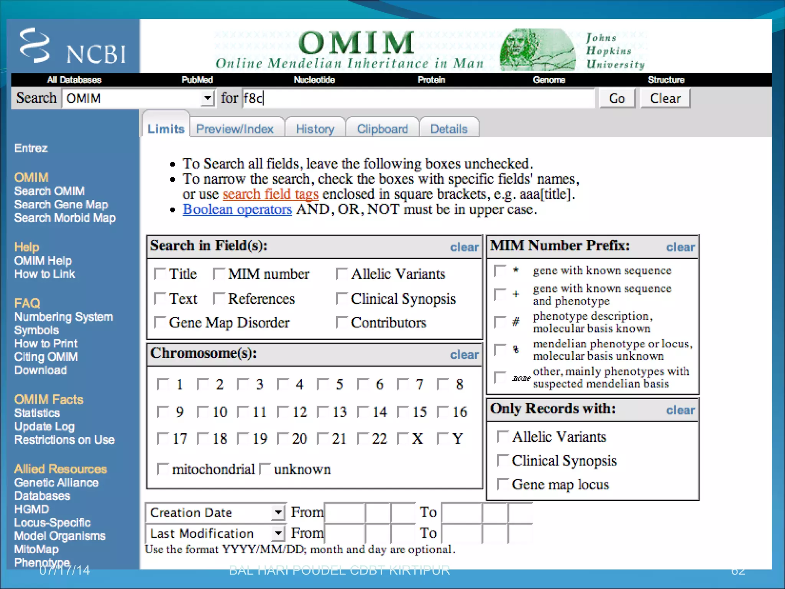Click the NCBI logo icon
785x589 pixels.
tap(35, 46)
